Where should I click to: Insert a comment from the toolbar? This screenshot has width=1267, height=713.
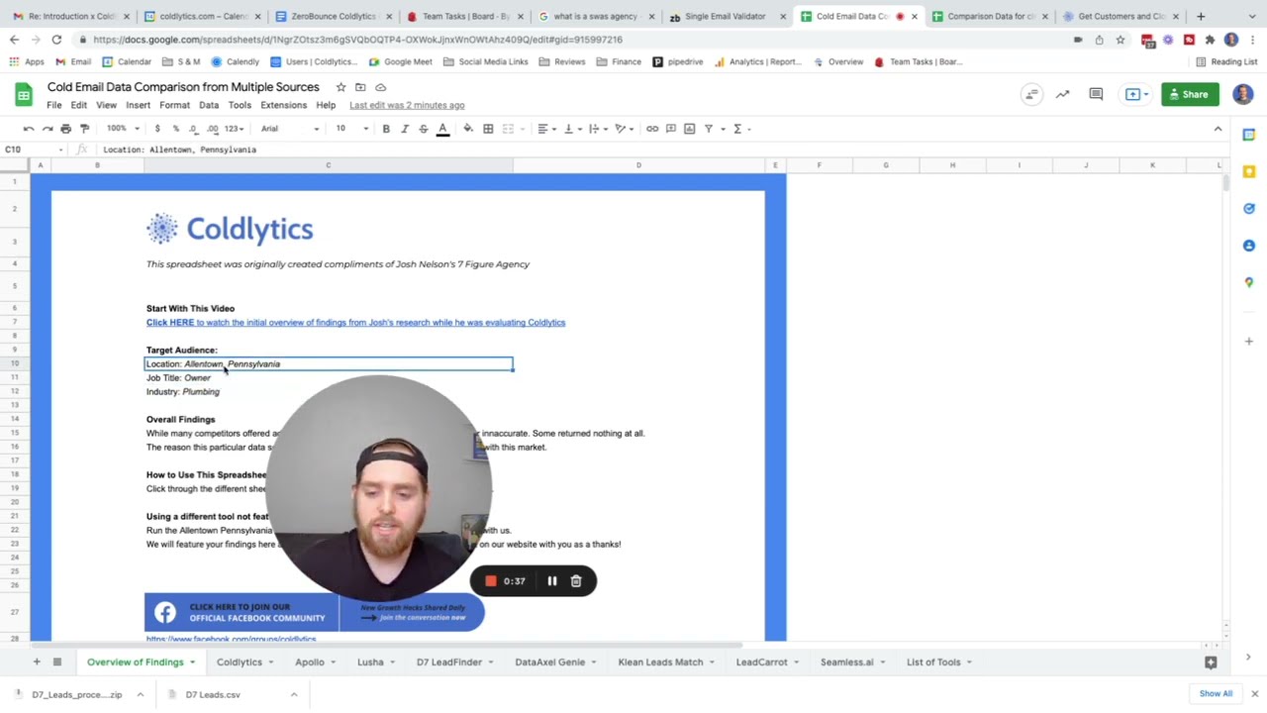pos(671,129)
